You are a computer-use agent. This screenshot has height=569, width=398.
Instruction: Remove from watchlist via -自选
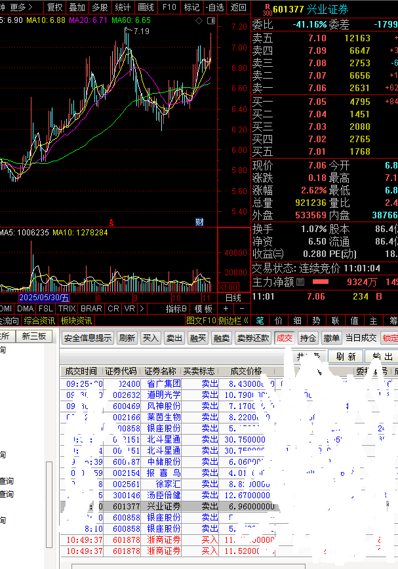point(215,7)
